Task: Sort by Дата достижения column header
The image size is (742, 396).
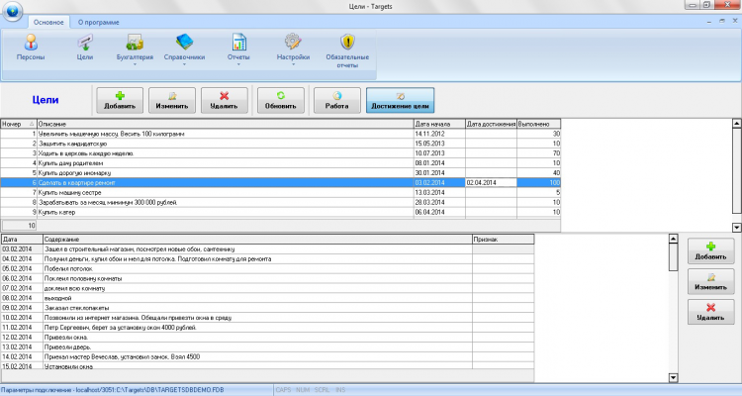Action: [x=491, y=124]
